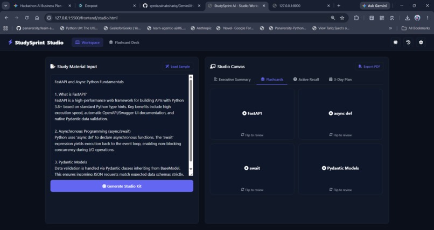Flip the FastAPI flashcard
The image size is (434, 230).
click(252, 114)
